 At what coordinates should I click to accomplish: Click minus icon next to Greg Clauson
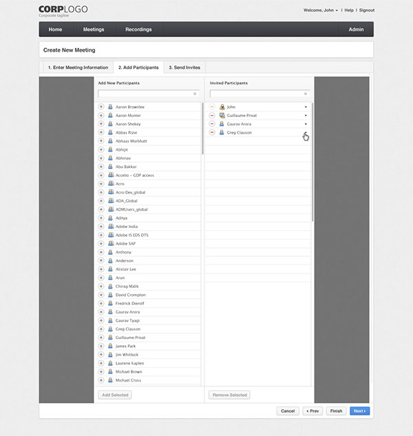(212, 132)
